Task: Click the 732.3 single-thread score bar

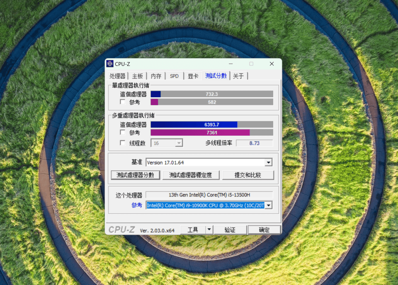Action: pos(212,94)
